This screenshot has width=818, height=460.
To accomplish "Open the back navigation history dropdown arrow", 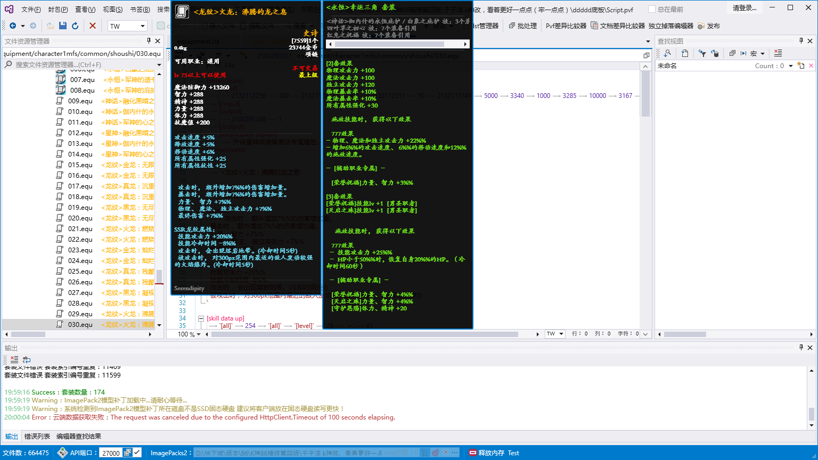I will click(22, 26).
